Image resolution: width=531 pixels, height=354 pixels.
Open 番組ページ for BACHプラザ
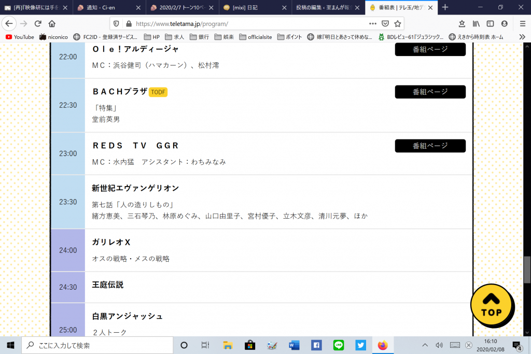[430, 92]
